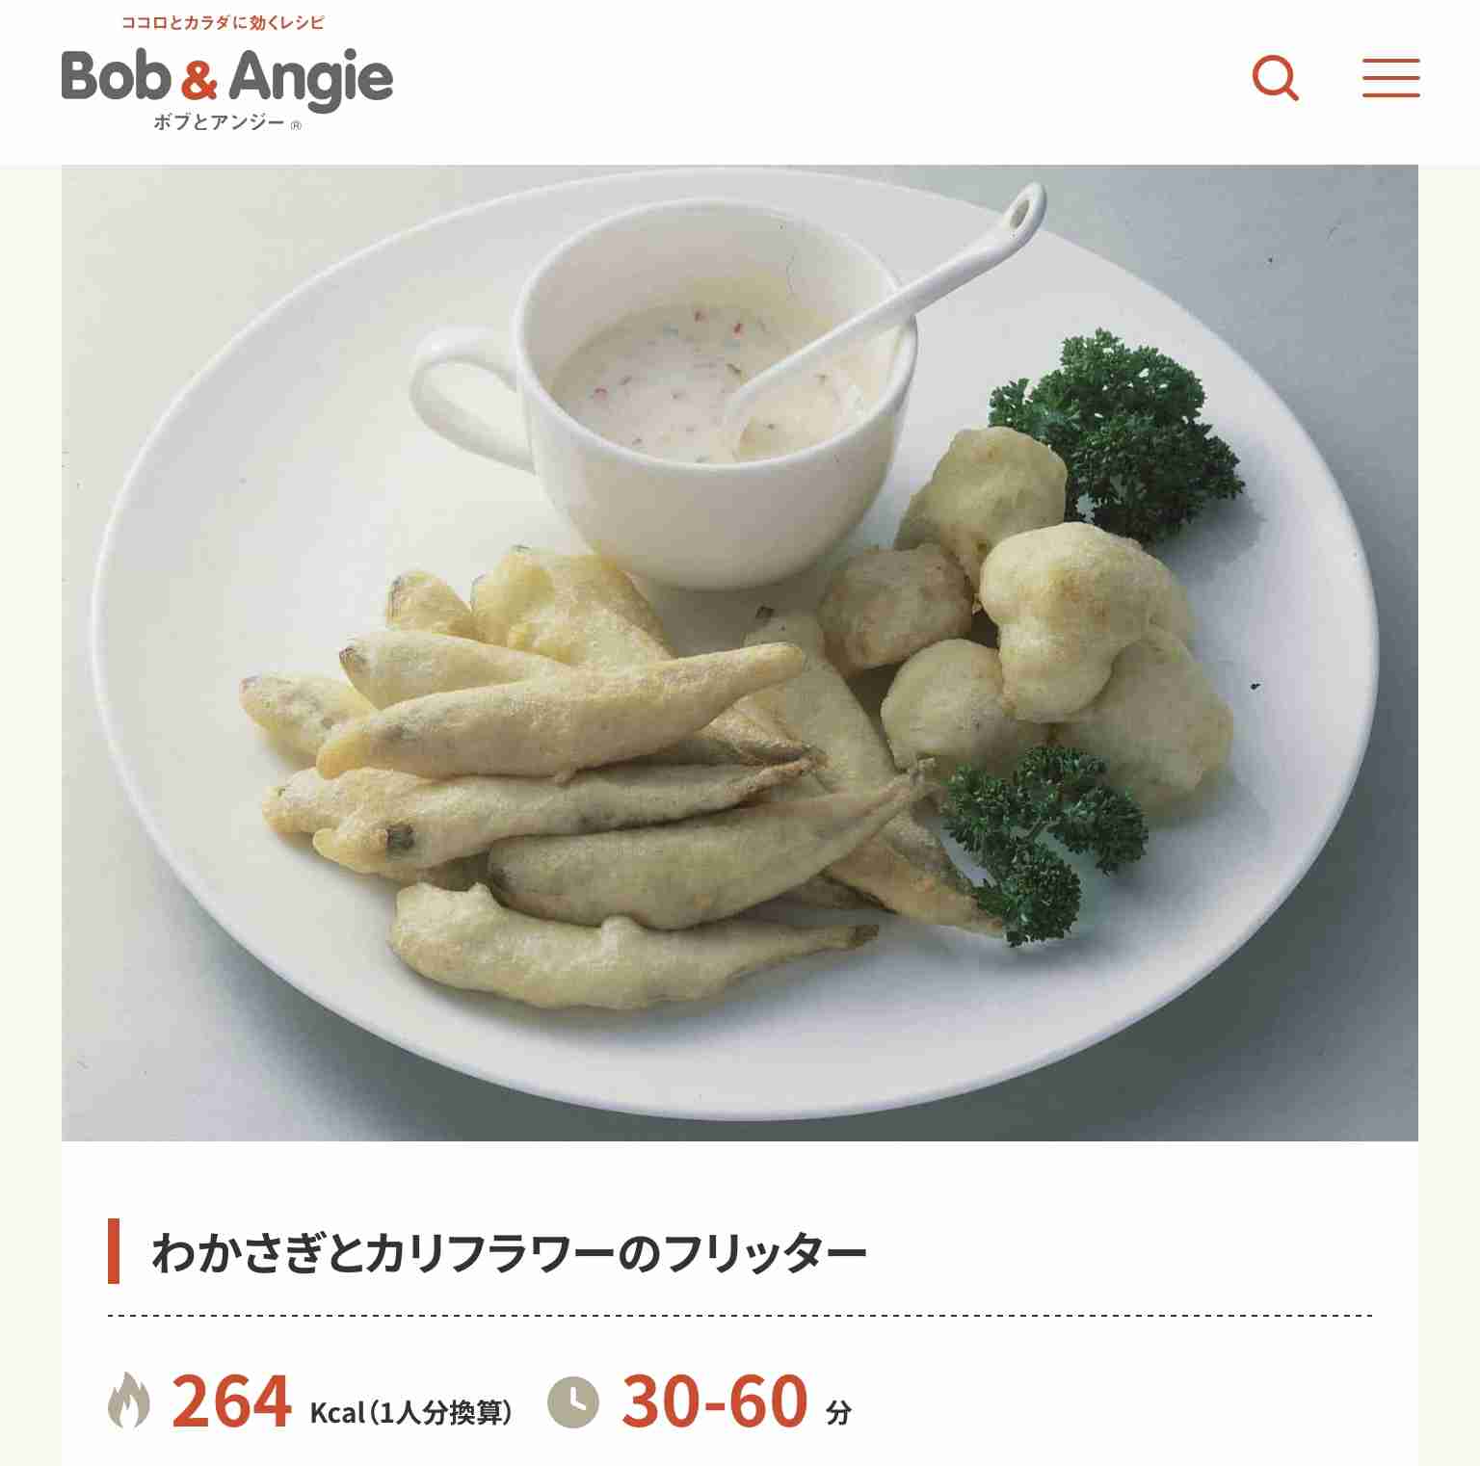
Task: Click the 分 minutes unit label
Action: (839, 1413)
